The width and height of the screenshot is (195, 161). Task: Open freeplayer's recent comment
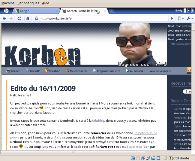(x=180, y=117)
